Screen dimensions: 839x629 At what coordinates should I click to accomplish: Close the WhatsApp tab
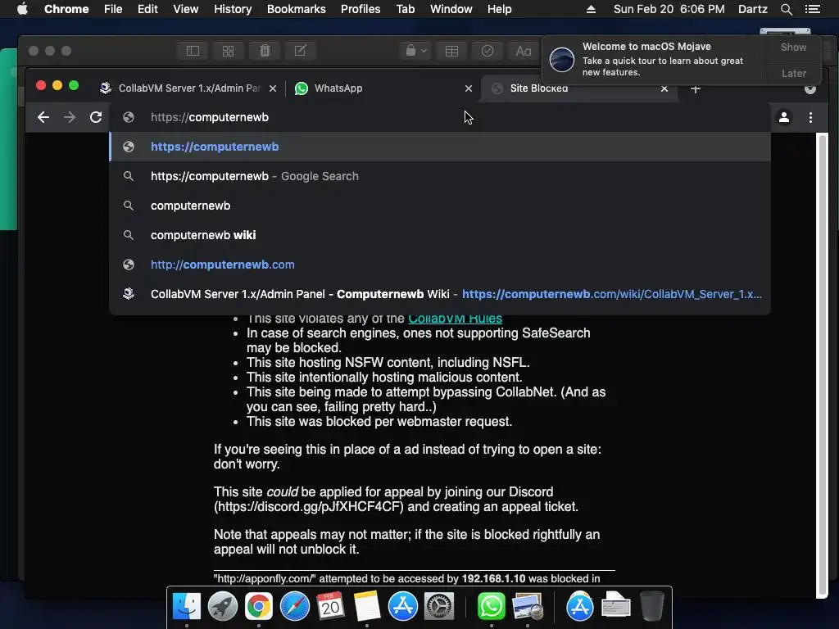click(x=469, y=88)
